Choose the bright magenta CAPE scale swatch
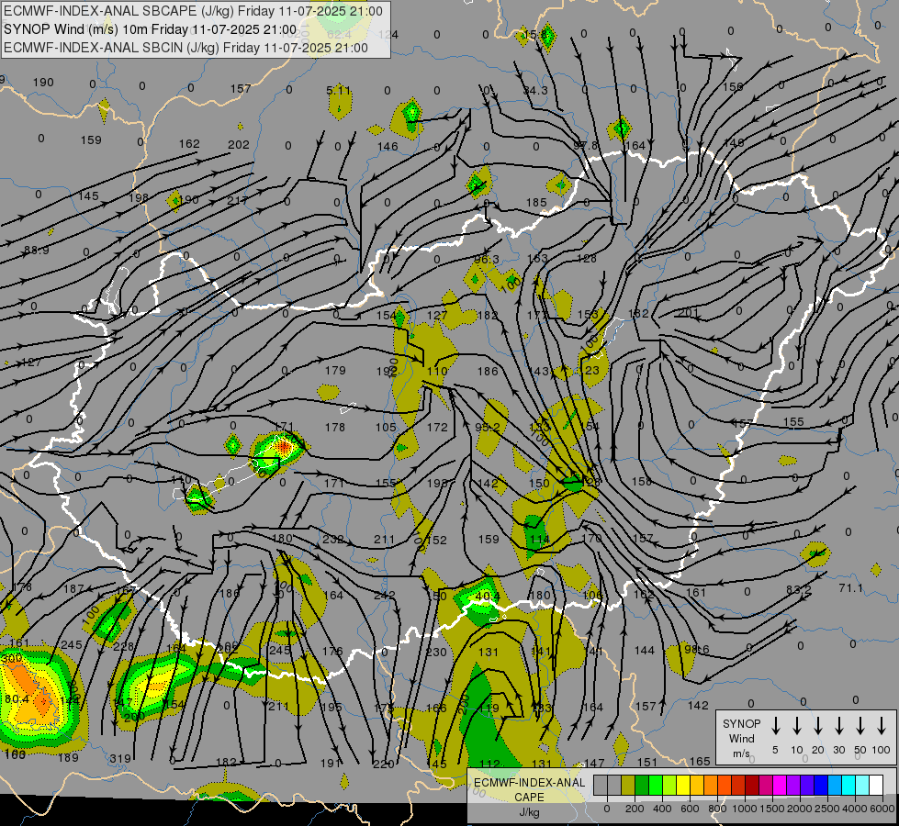 [780, 785]
